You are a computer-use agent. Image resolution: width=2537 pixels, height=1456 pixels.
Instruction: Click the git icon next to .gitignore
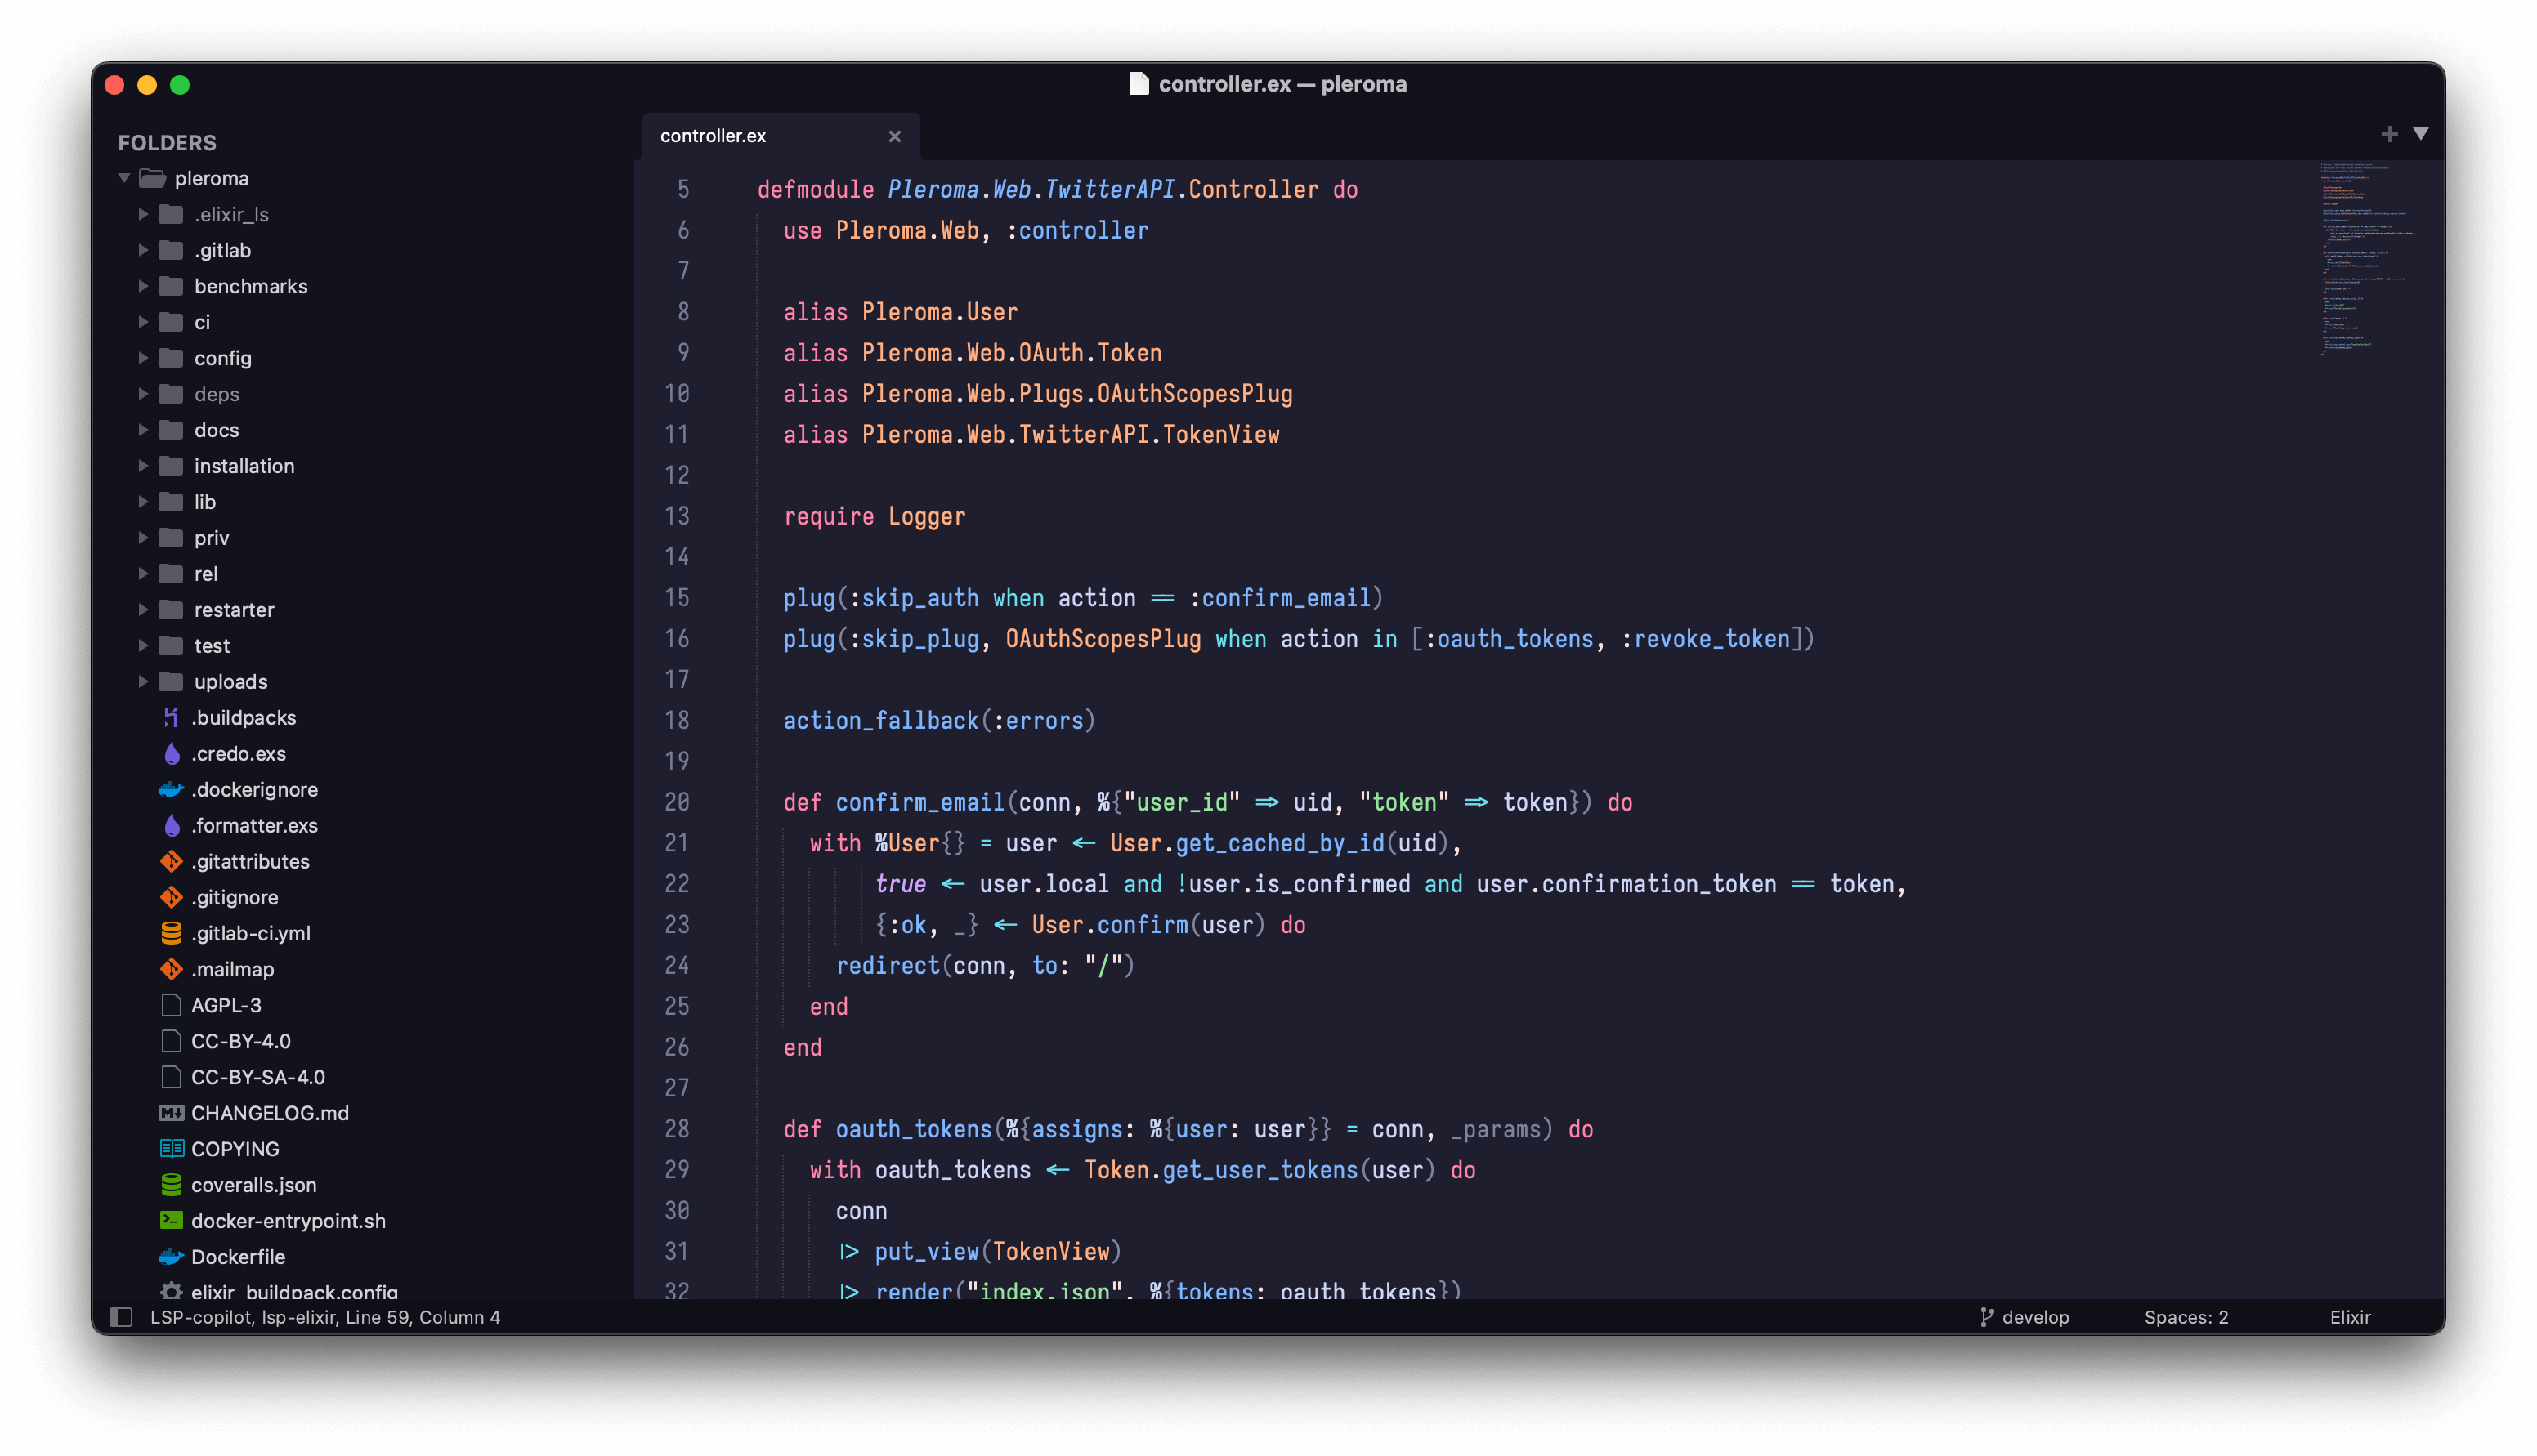[x=171, y=897]
